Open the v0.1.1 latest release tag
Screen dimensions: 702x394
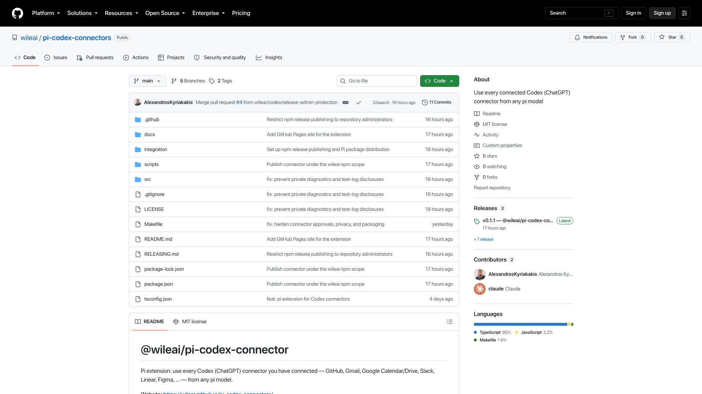[518, 221]
